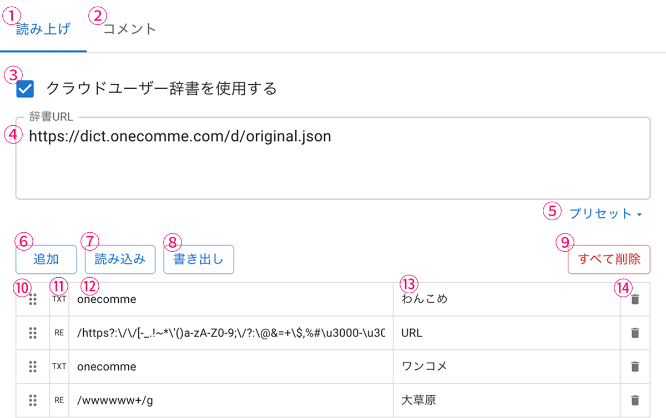Screen dimensions: 666x418
Task: Toggle RE type on the 大草原 row
Action: click(59, 400)
